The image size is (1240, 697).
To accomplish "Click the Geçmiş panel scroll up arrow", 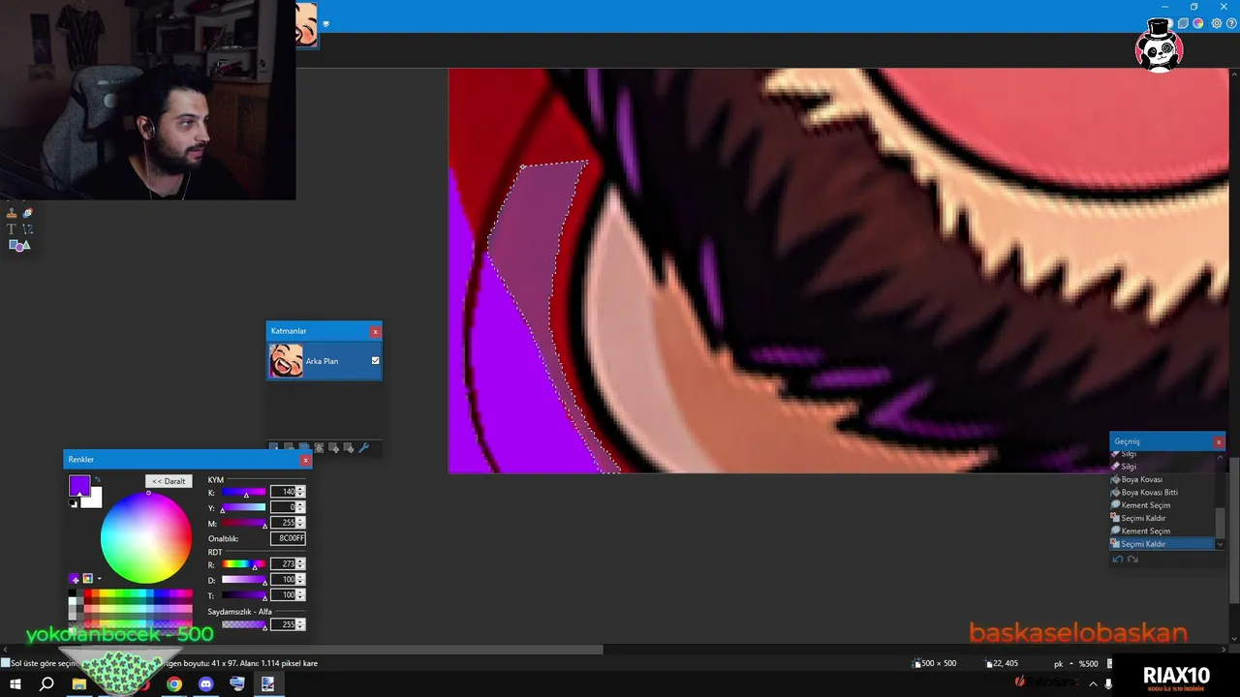I will point(1220,456).
